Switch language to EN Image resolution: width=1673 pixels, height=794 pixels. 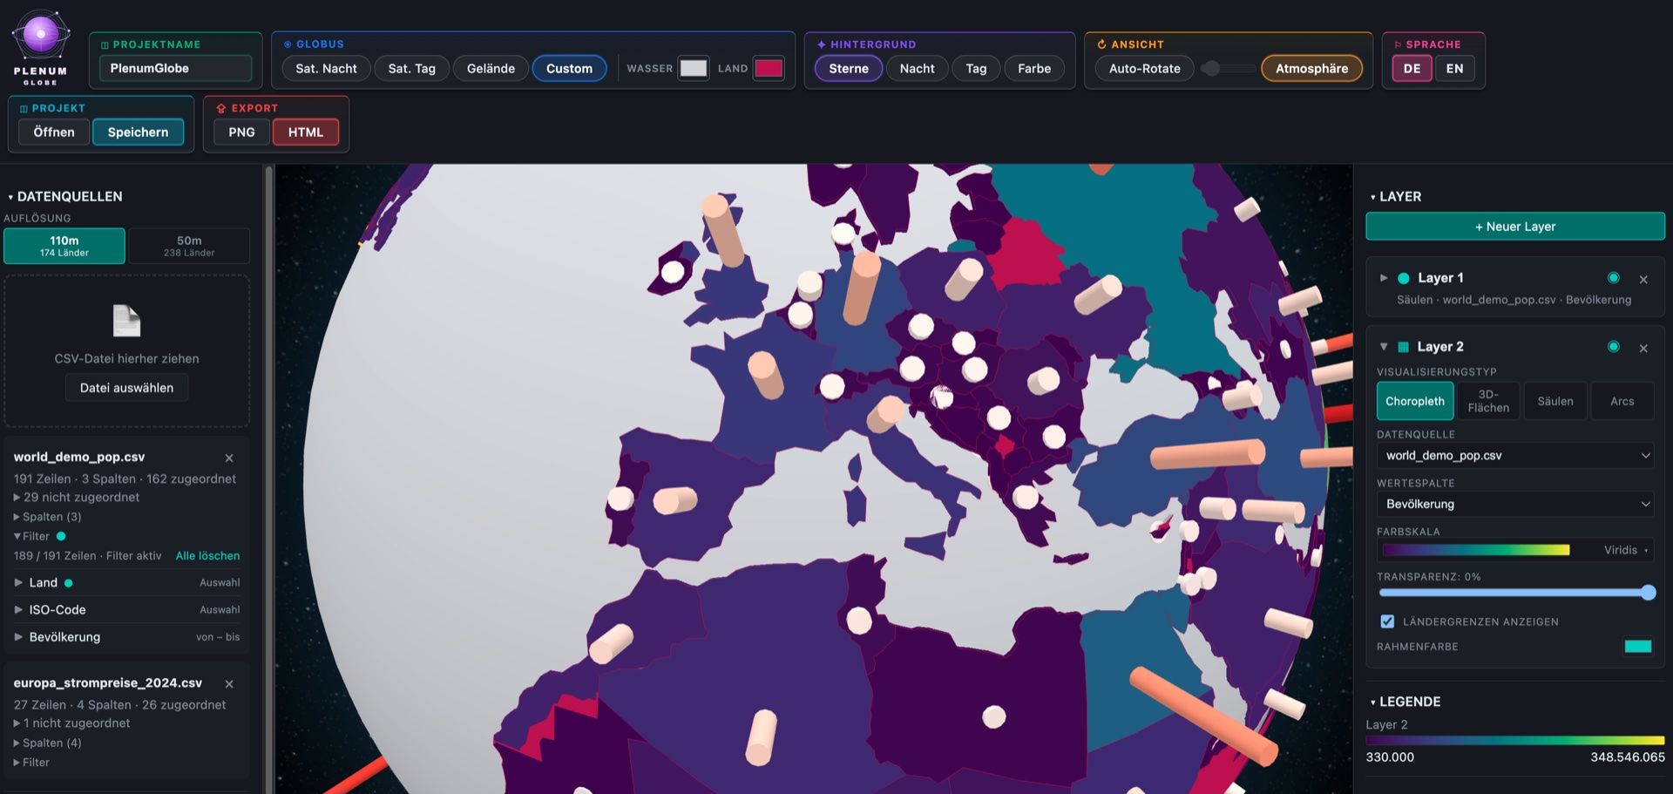(1454, 67)
